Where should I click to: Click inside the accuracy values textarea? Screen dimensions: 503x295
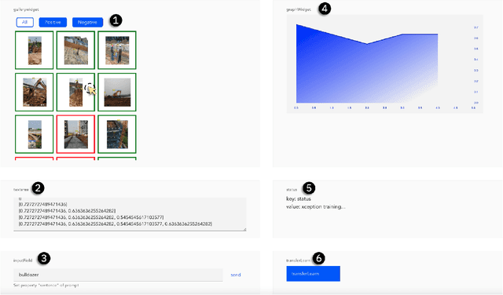click(x=130, y=214)
